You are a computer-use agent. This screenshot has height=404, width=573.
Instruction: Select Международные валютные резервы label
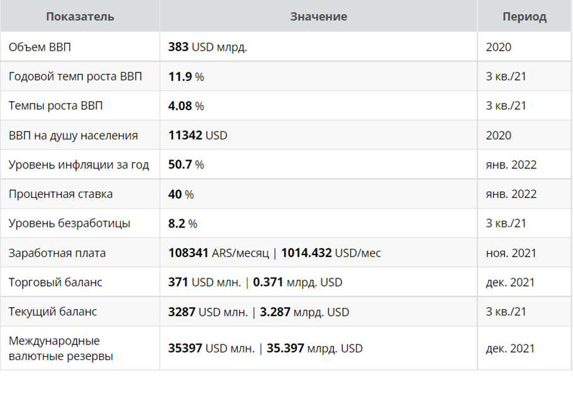point(60,348)
